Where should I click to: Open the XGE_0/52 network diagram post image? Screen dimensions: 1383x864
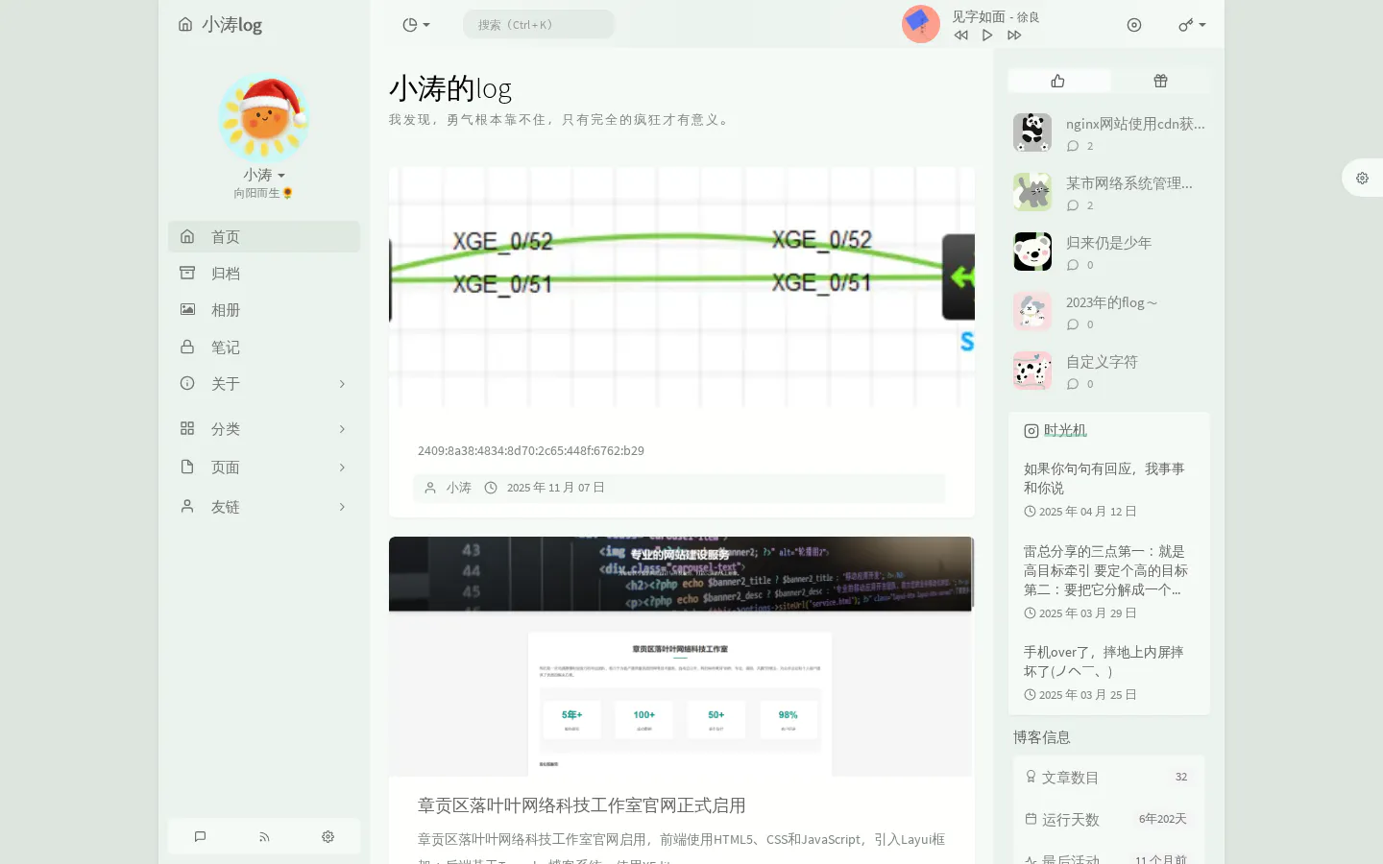click(682, 287)
